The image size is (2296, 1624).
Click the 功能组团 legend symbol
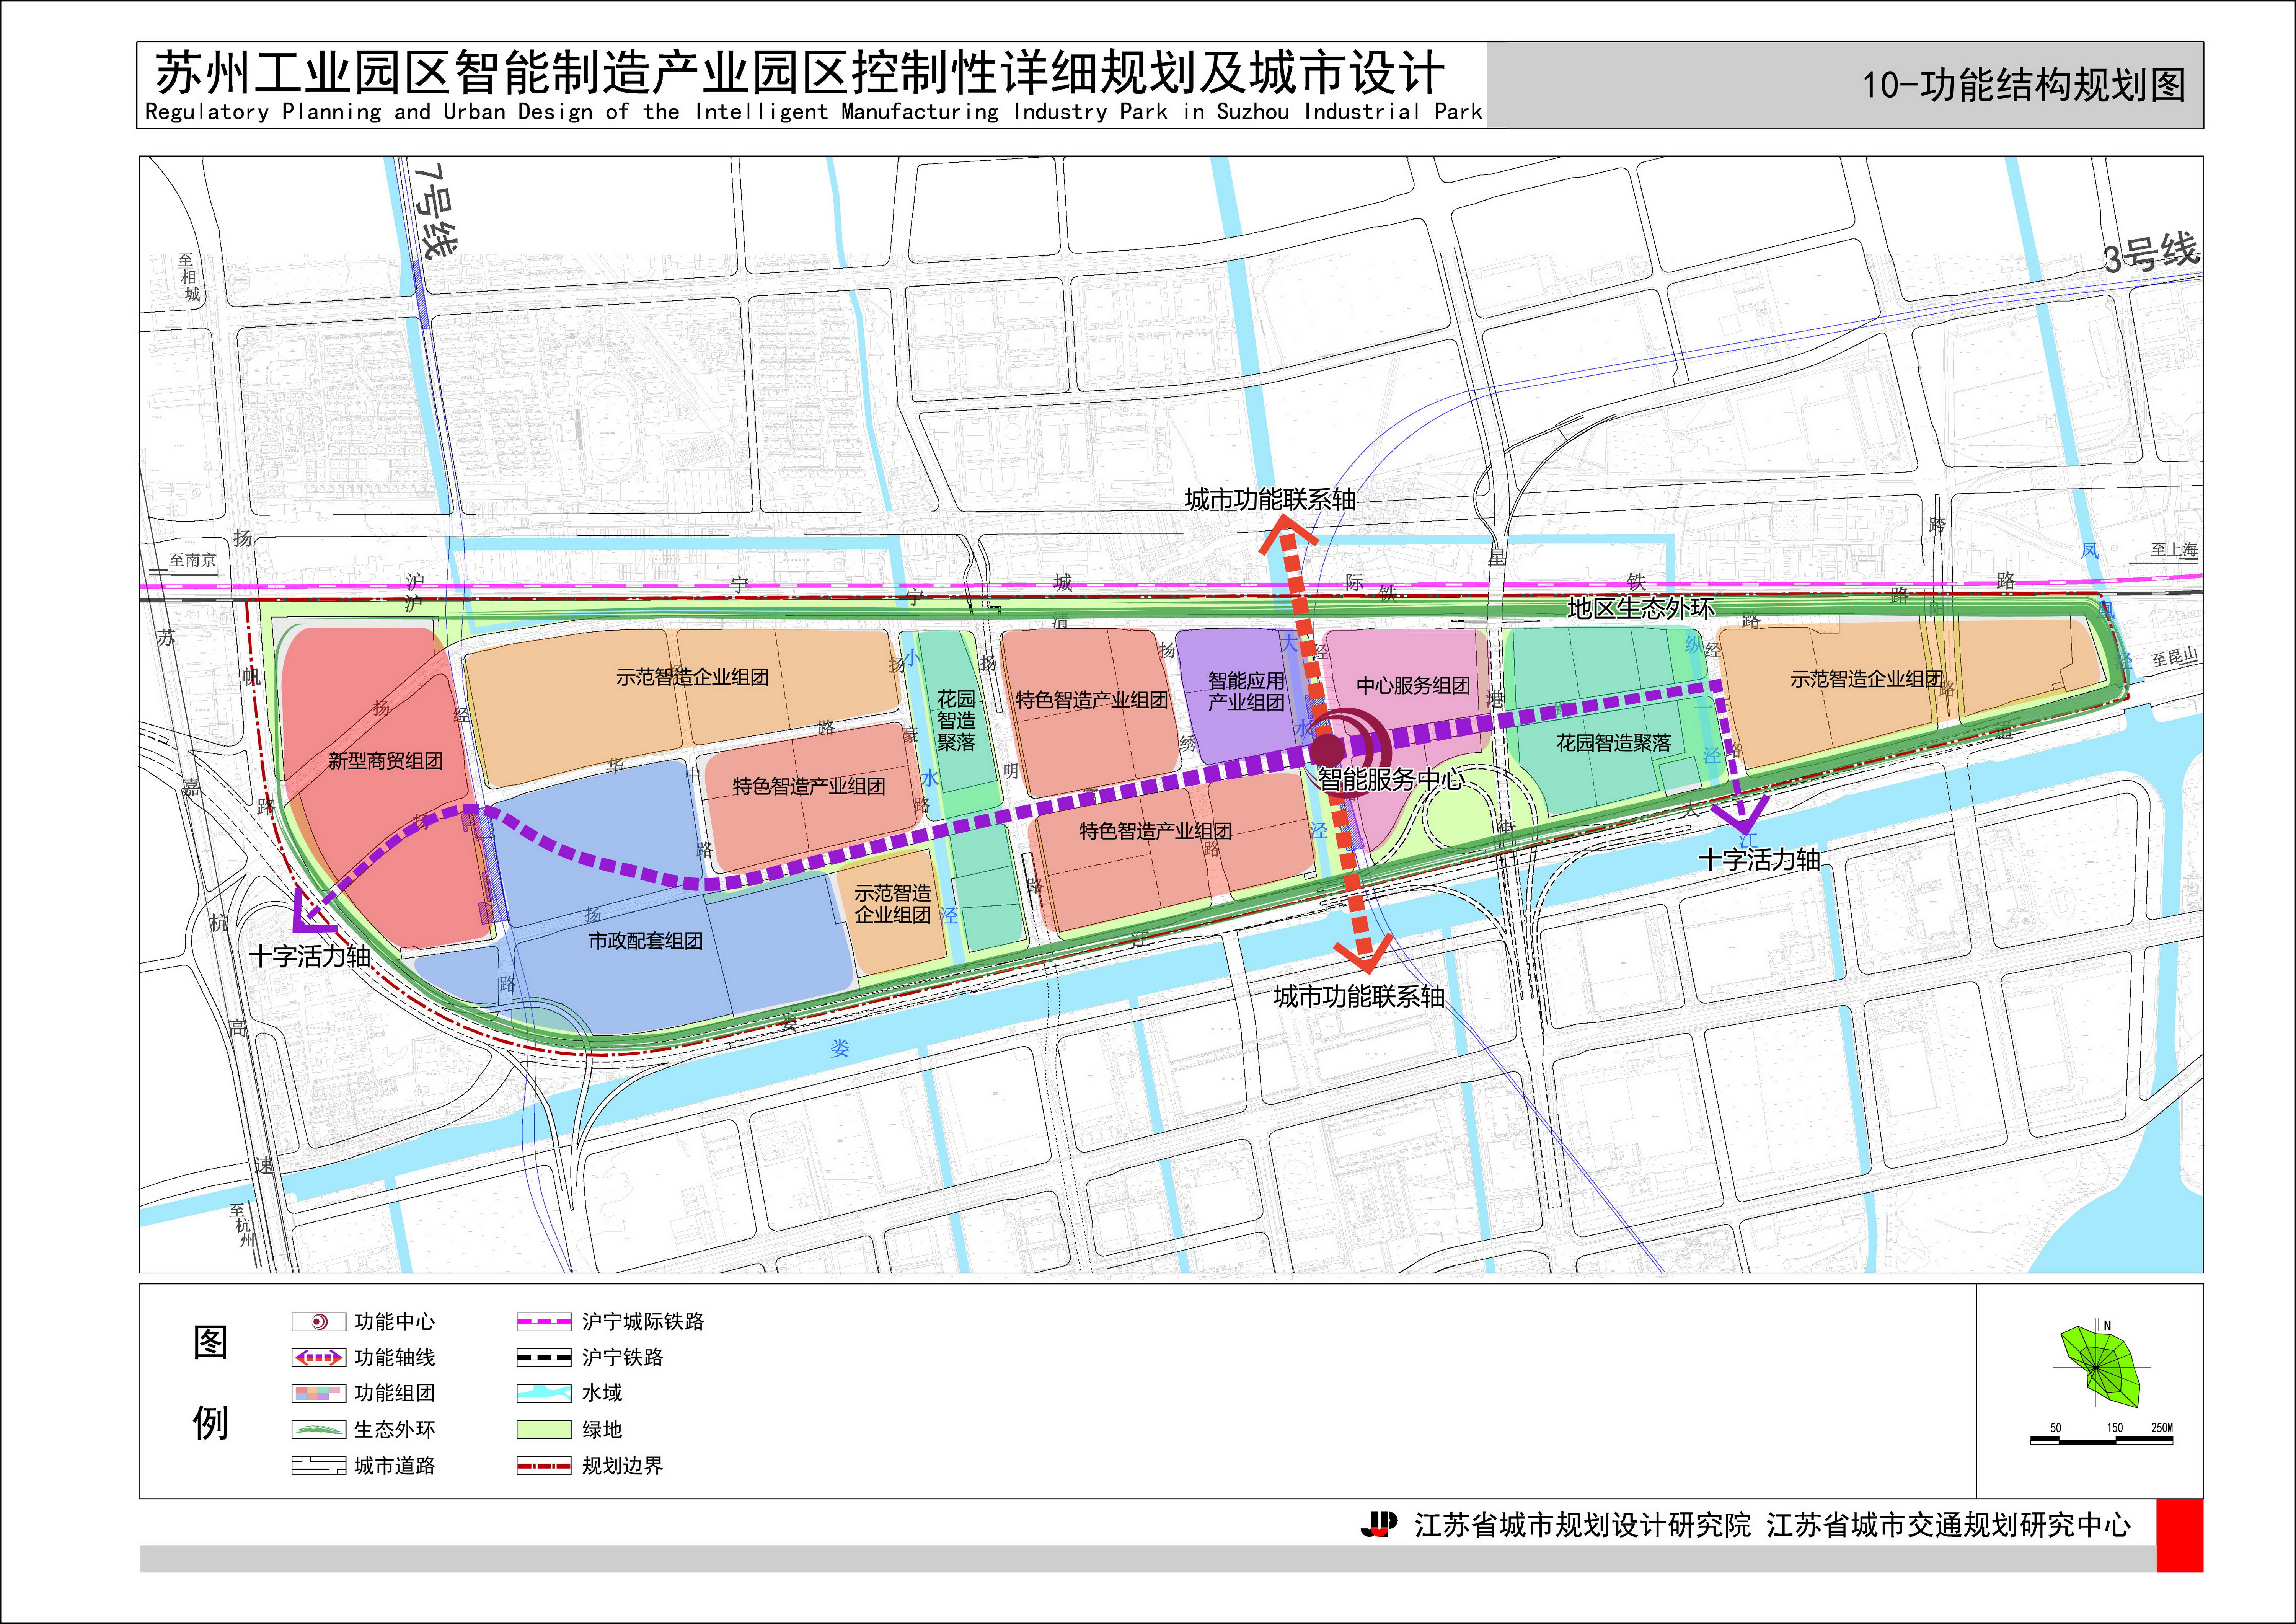tap(318, 1393)
